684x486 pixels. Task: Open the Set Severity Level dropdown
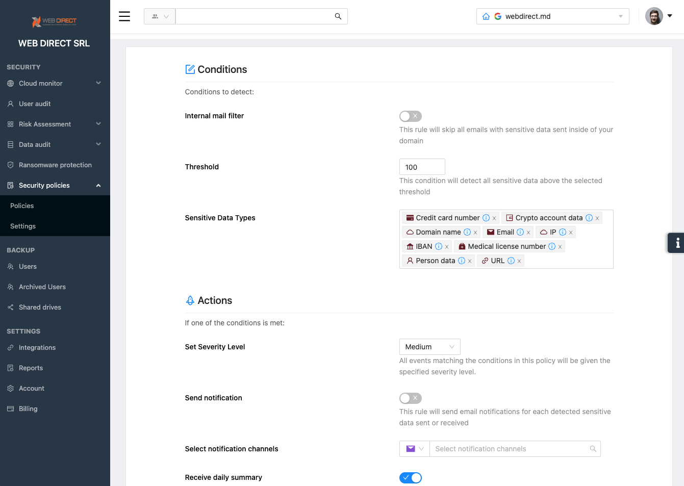429,347
